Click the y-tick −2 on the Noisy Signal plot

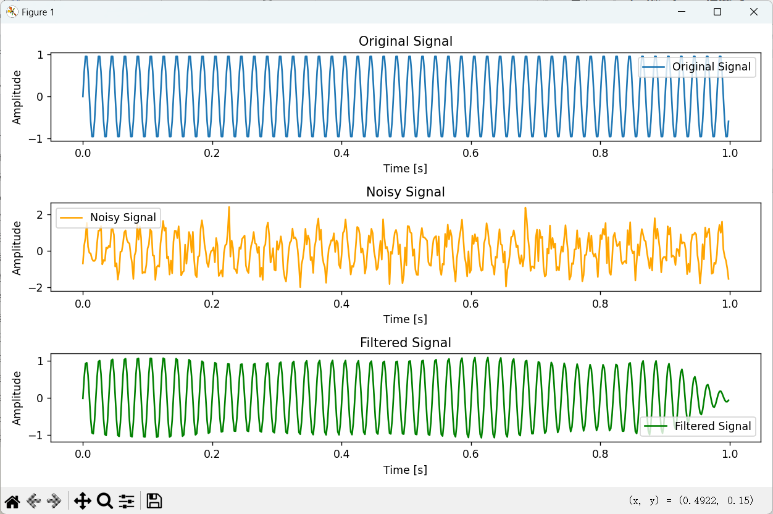[x=36, y=288]
